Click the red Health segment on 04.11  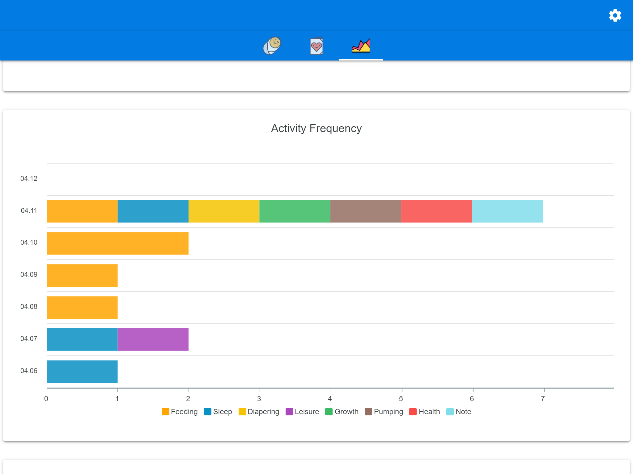[x=436, y=211]
